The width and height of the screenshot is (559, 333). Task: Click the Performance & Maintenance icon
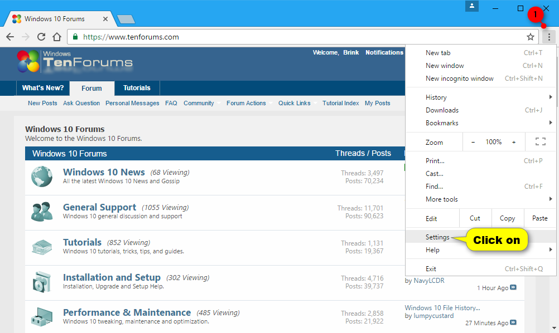click(42, 317)
